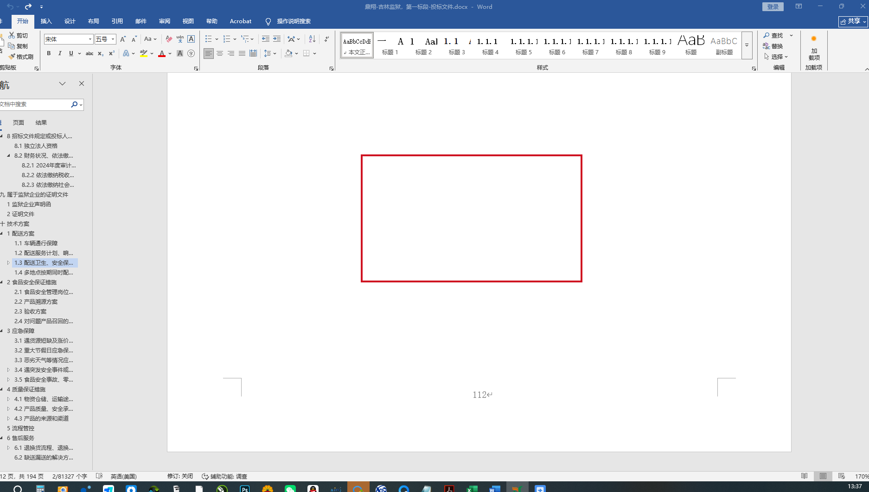Click the undo arrow in the title bar
869x492 pixels.
pos(10,6)
